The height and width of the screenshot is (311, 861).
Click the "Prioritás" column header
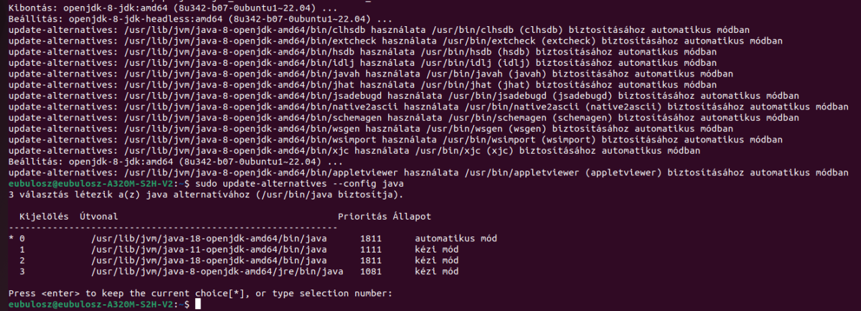coord(363,217)
